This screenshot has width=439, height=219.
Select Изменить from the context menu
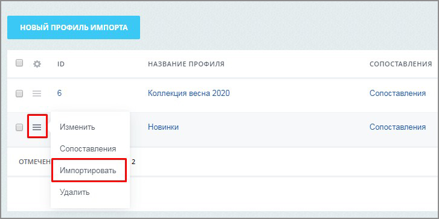(77, 127)
